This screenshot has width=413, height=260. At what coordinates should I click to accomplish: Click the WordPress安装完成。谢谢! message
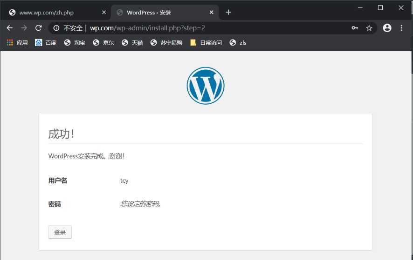86,156
